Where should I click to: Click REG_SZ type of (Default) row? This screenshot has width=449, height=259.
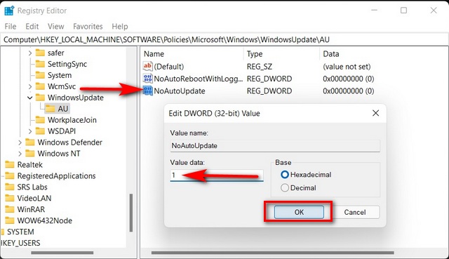260,67
